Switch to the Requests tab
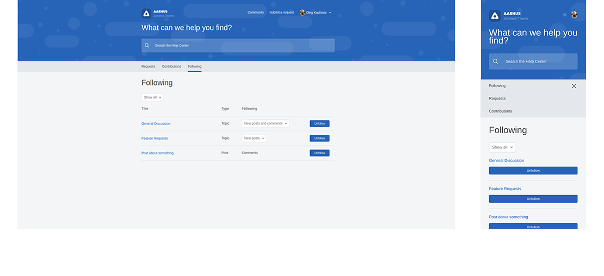Screen dimensions: 604x276 coord(148,66)
